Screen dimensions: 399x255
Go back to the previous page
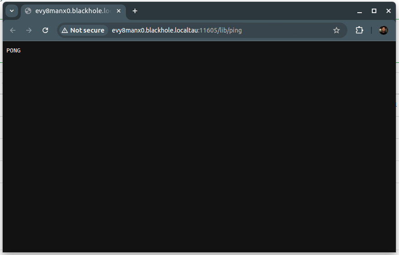pyautogui.click(x=13, y=30)
